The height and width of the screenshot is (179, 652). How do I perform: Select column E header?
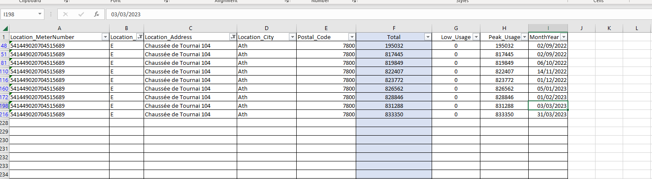pos(326,28)
